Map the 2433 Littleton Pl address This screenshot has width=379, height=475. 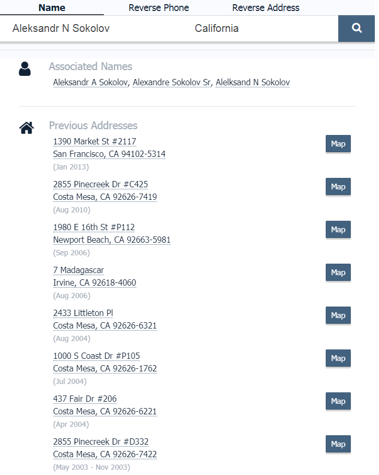pyautogui.click(x=338, y=315)
